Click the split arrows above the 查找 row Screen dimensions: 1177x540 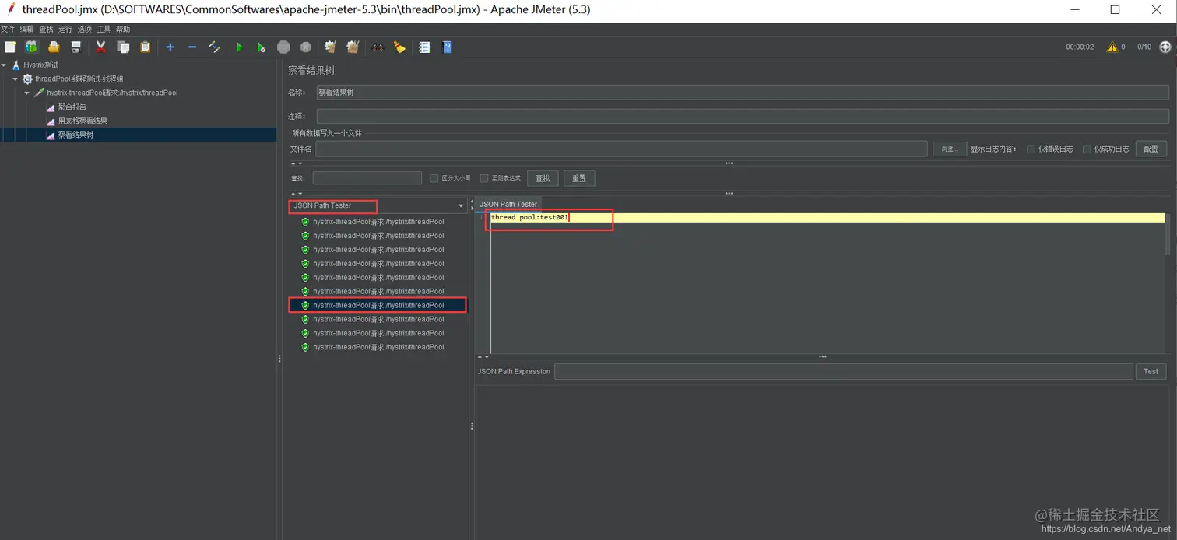click(297, 163)
